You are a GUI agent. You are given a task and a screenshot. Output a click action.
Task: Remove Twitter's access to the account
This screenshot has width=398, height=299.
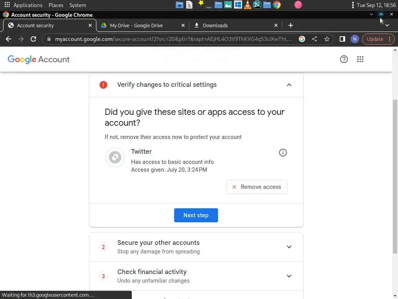257,187
